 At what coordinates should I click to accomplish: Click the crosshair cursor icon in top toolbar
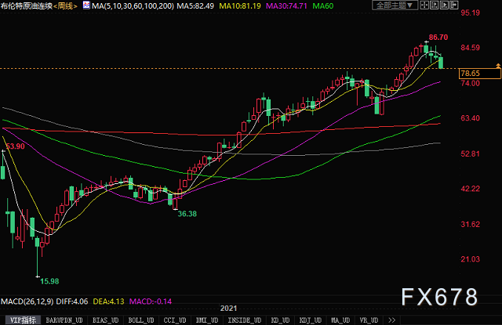pyautogui.click(x=424, y=5)
